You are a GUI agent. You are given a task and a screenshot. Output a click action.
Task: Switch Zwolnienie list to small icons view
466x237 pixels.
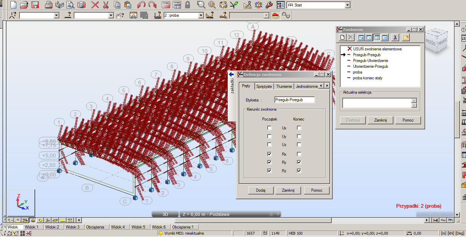[369, 37]
